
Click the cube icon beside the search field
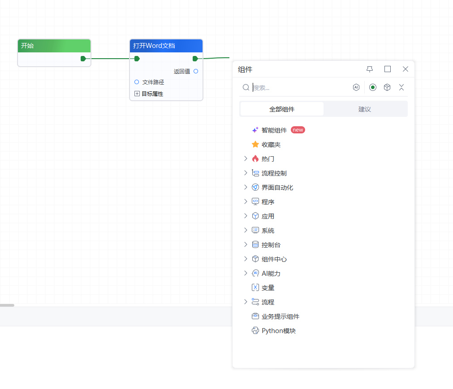tap(387, 87)
